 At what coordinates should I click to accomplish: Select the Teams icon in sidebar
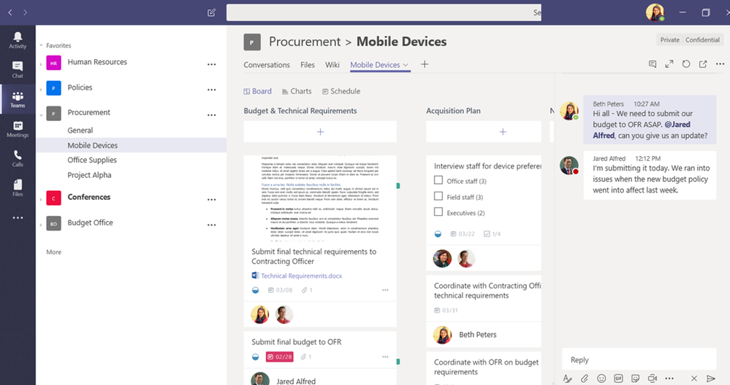point(18,99)
